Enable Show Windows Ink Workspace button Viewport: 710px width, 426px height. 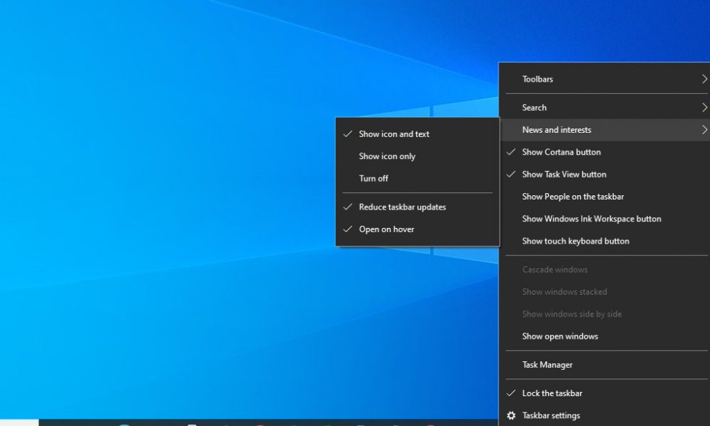(591, 219)
